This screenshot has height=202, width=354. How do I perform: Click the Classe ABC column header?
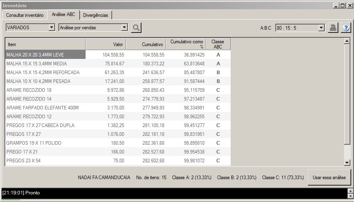218,44
